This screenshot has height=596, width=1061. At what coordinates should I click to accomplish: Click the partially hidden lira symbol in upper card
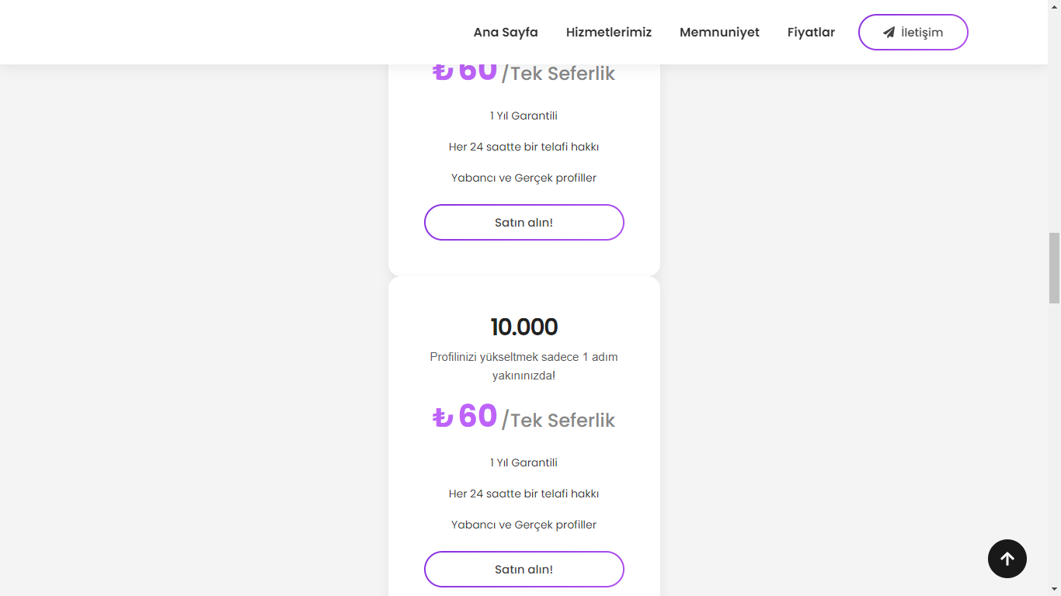click(x=443, y=72)
